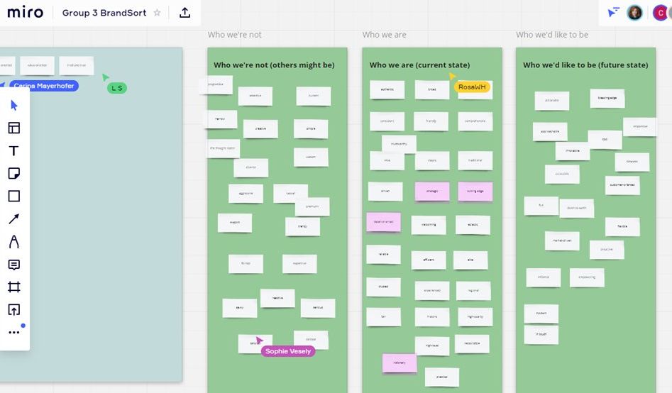
Task: Select the Pen drawing tool
Action: (14, 242)
